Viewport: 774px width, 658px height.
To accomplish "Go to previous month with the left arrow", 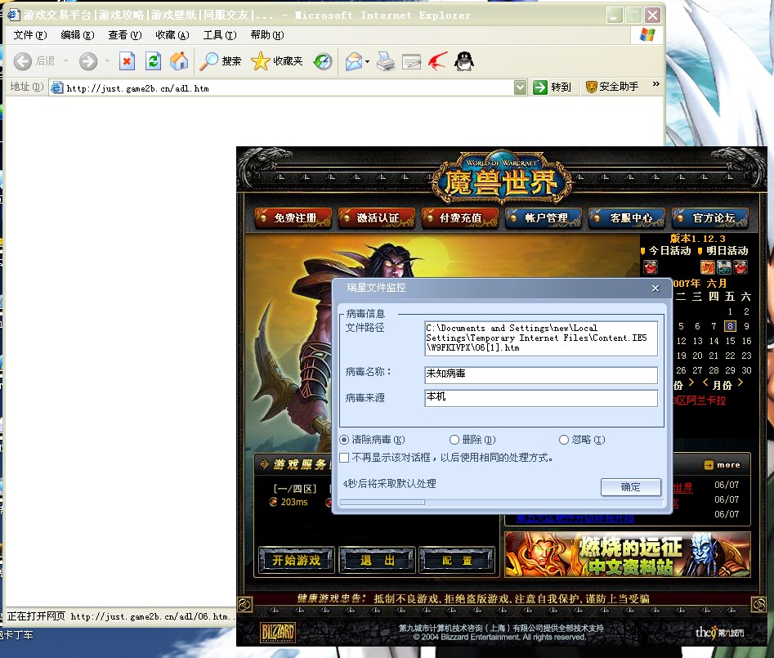I will pos(705,383).
